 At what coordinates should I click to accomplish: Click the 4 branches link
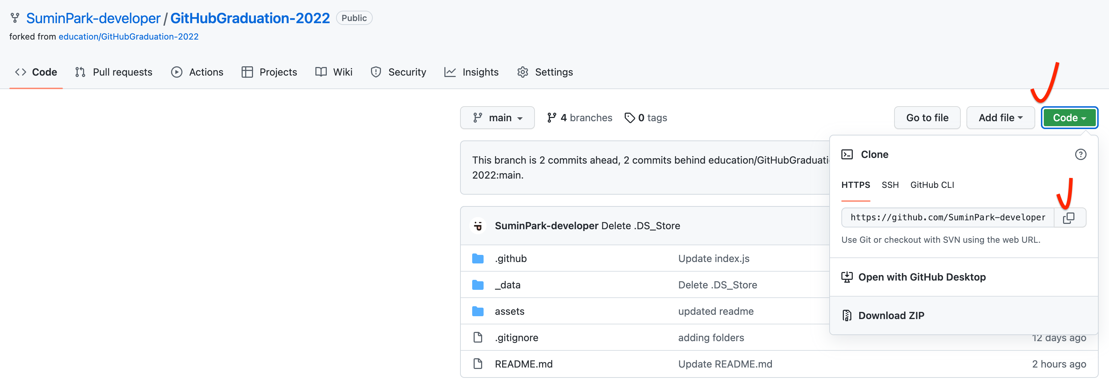pyautogui.click(x=579, y=118)
